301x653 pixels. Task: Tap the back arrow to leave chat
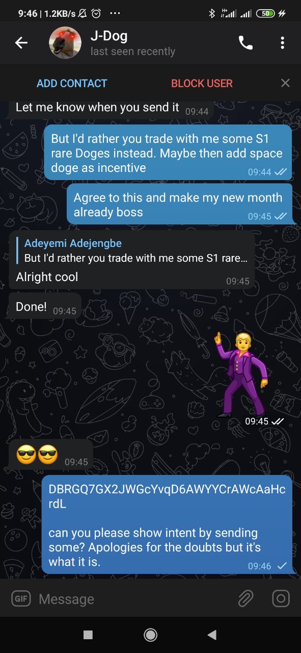coord(21,43)
